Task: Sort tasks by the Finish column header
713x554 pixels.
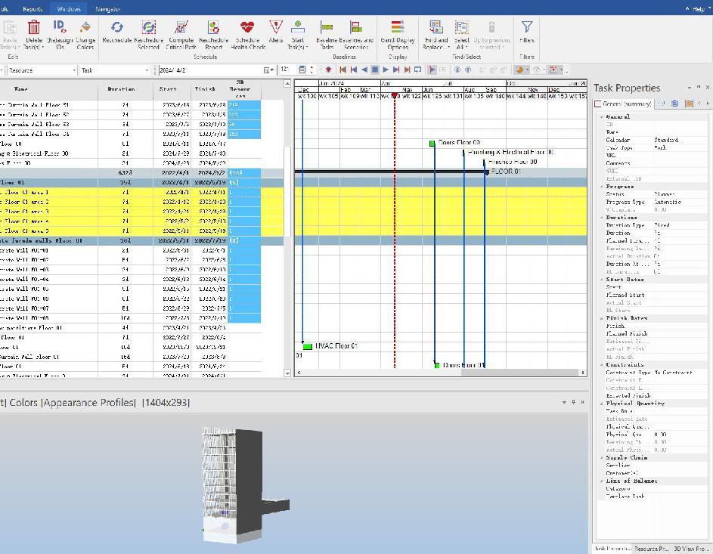Action: (x=209, y=89)
